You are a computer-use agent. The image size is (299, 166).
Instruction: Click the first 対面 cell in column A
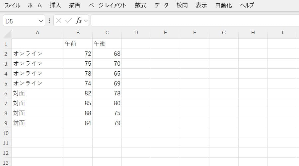click(x=37, y=93)
